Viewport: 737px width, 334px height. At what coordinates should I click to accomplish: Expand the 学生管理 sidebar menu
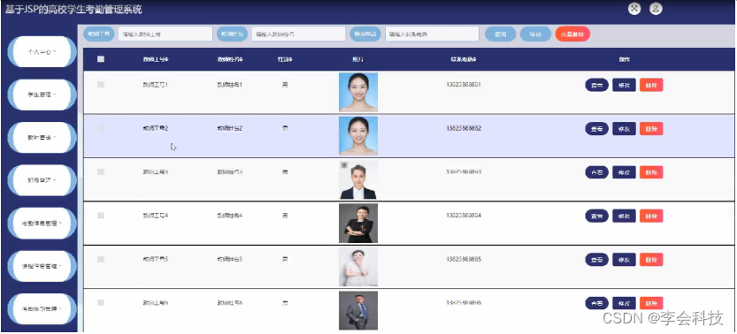pyautogui.click(x=42, y=95)
